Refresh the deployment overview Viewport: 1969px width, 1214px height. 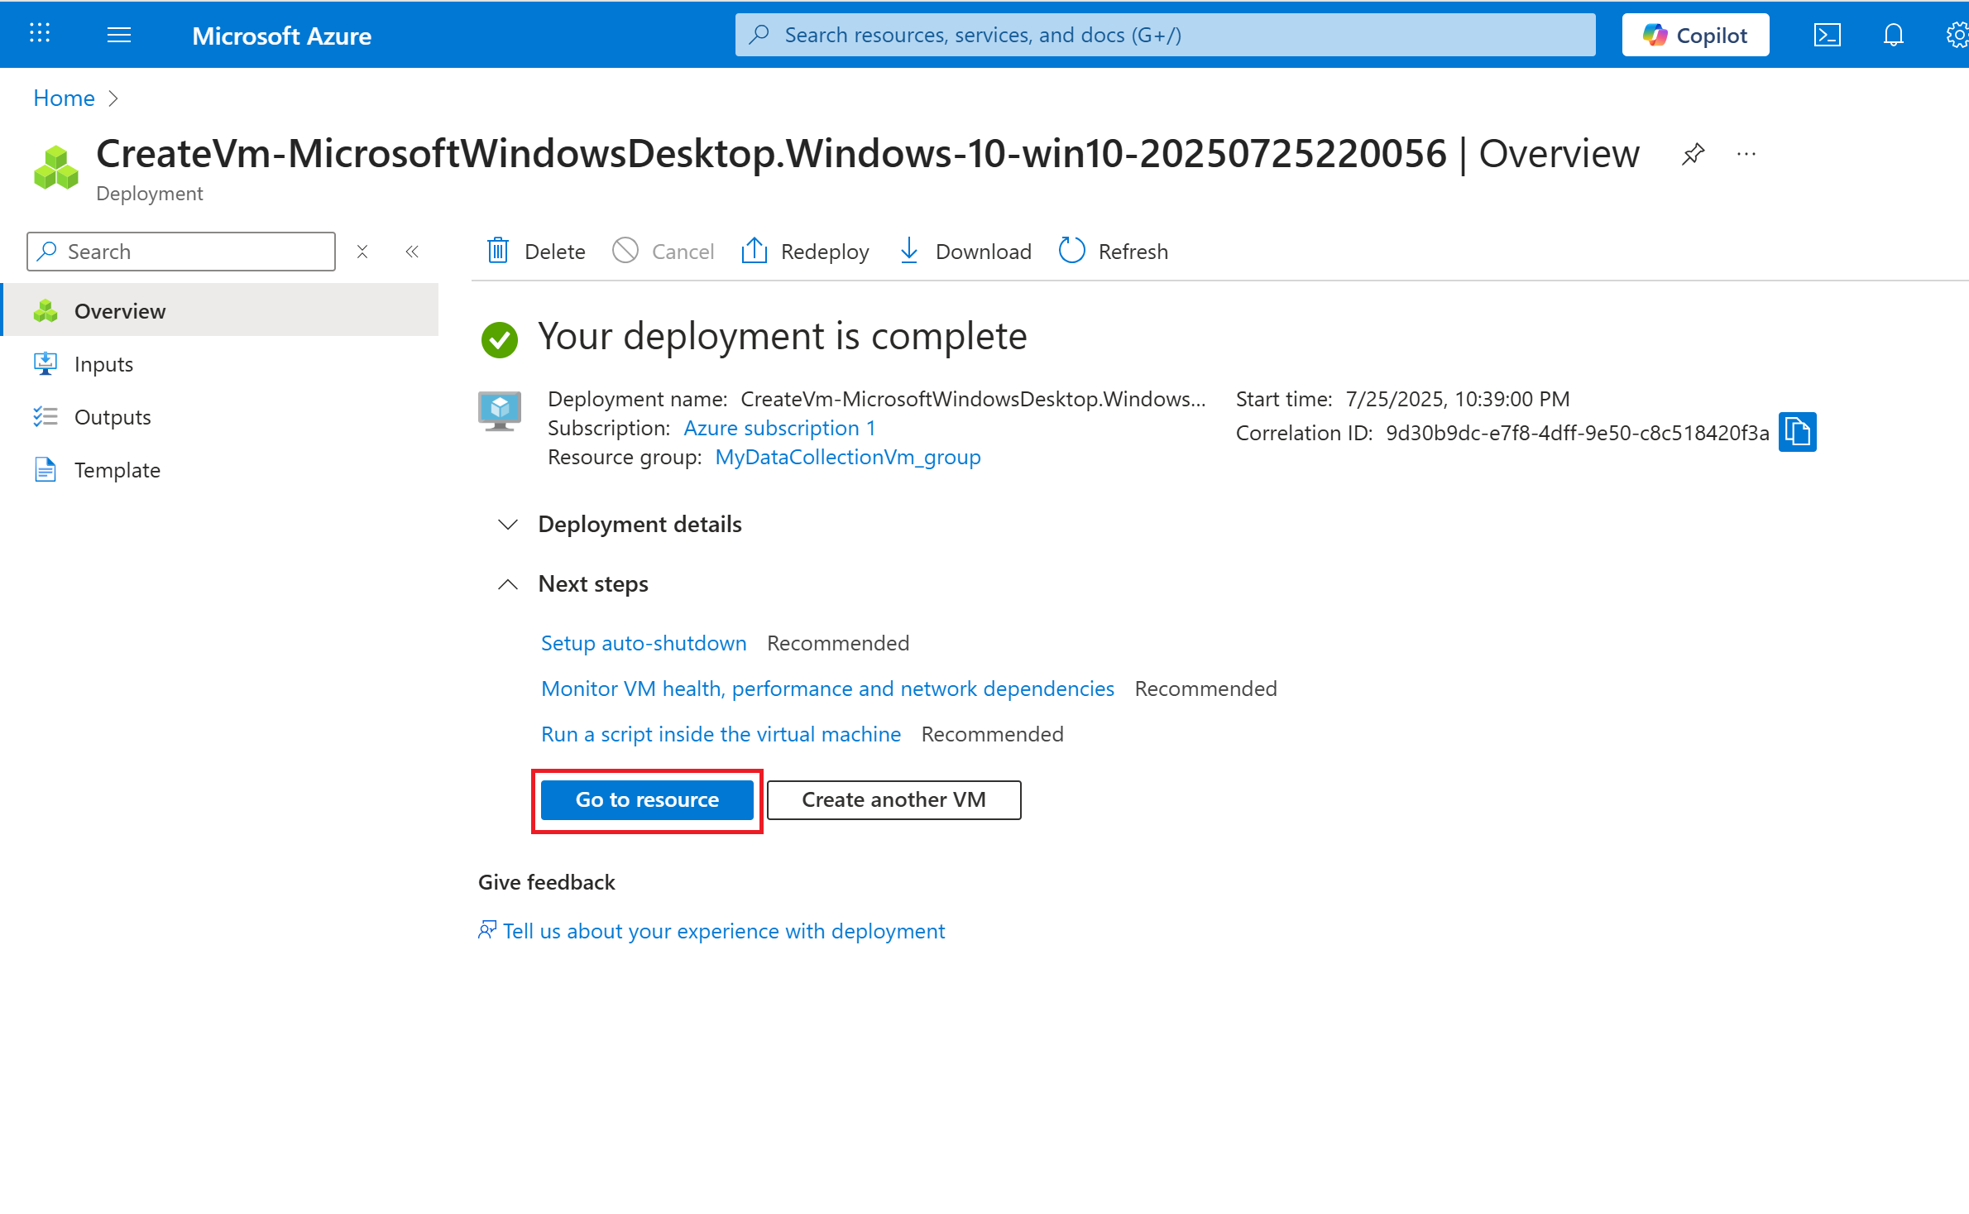1114,251
